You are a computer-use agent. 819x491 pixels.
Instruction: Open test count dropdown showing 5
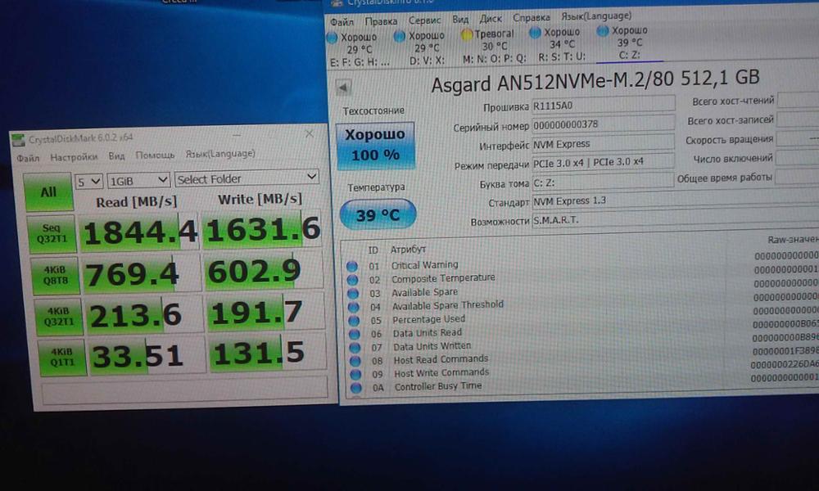click(88, 182)
